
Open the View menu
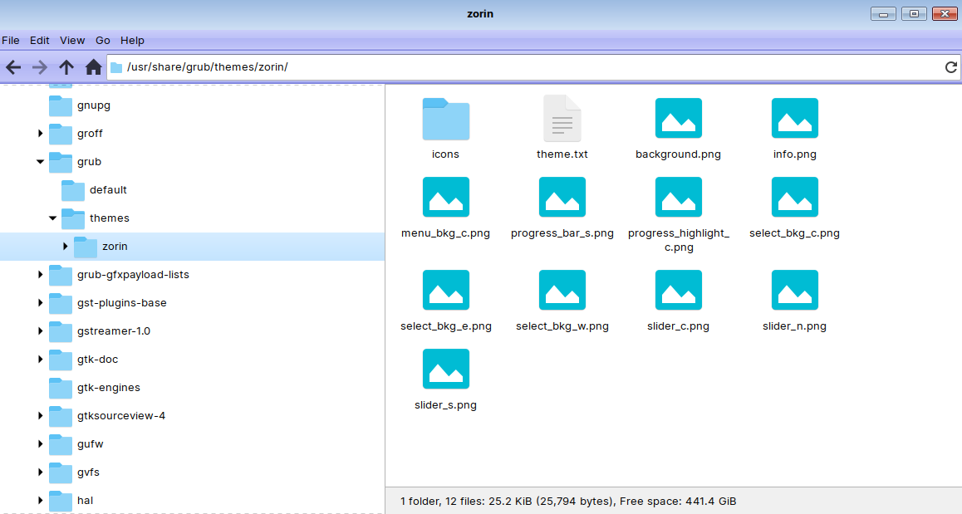coord(72,40)
